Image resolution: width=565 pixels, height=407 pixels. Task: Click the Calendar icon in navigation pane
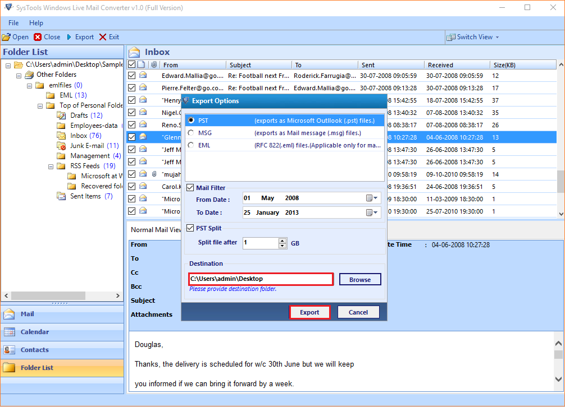9,332
